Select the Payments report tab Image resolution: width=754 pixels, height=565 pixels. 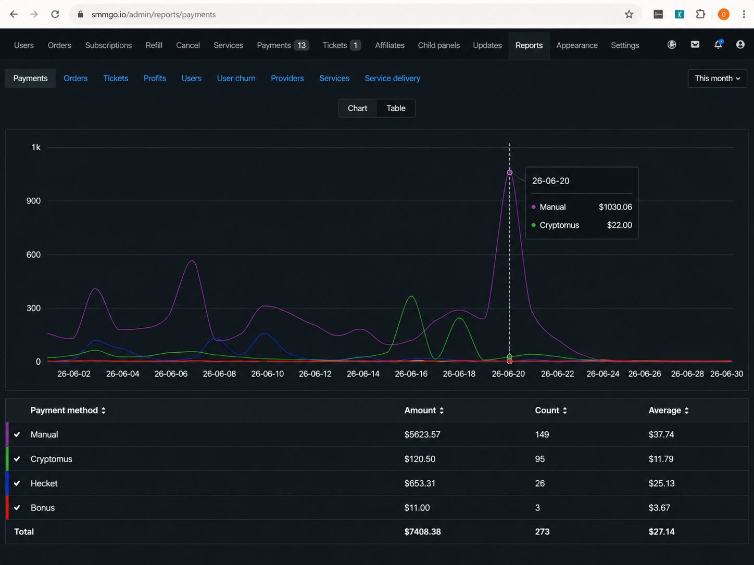pyautogui.click(x=30, y=78)
